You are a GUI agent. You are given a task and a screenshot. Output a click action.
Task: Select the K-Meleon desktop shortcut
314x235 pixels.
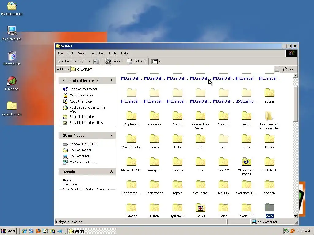(12, 83)
